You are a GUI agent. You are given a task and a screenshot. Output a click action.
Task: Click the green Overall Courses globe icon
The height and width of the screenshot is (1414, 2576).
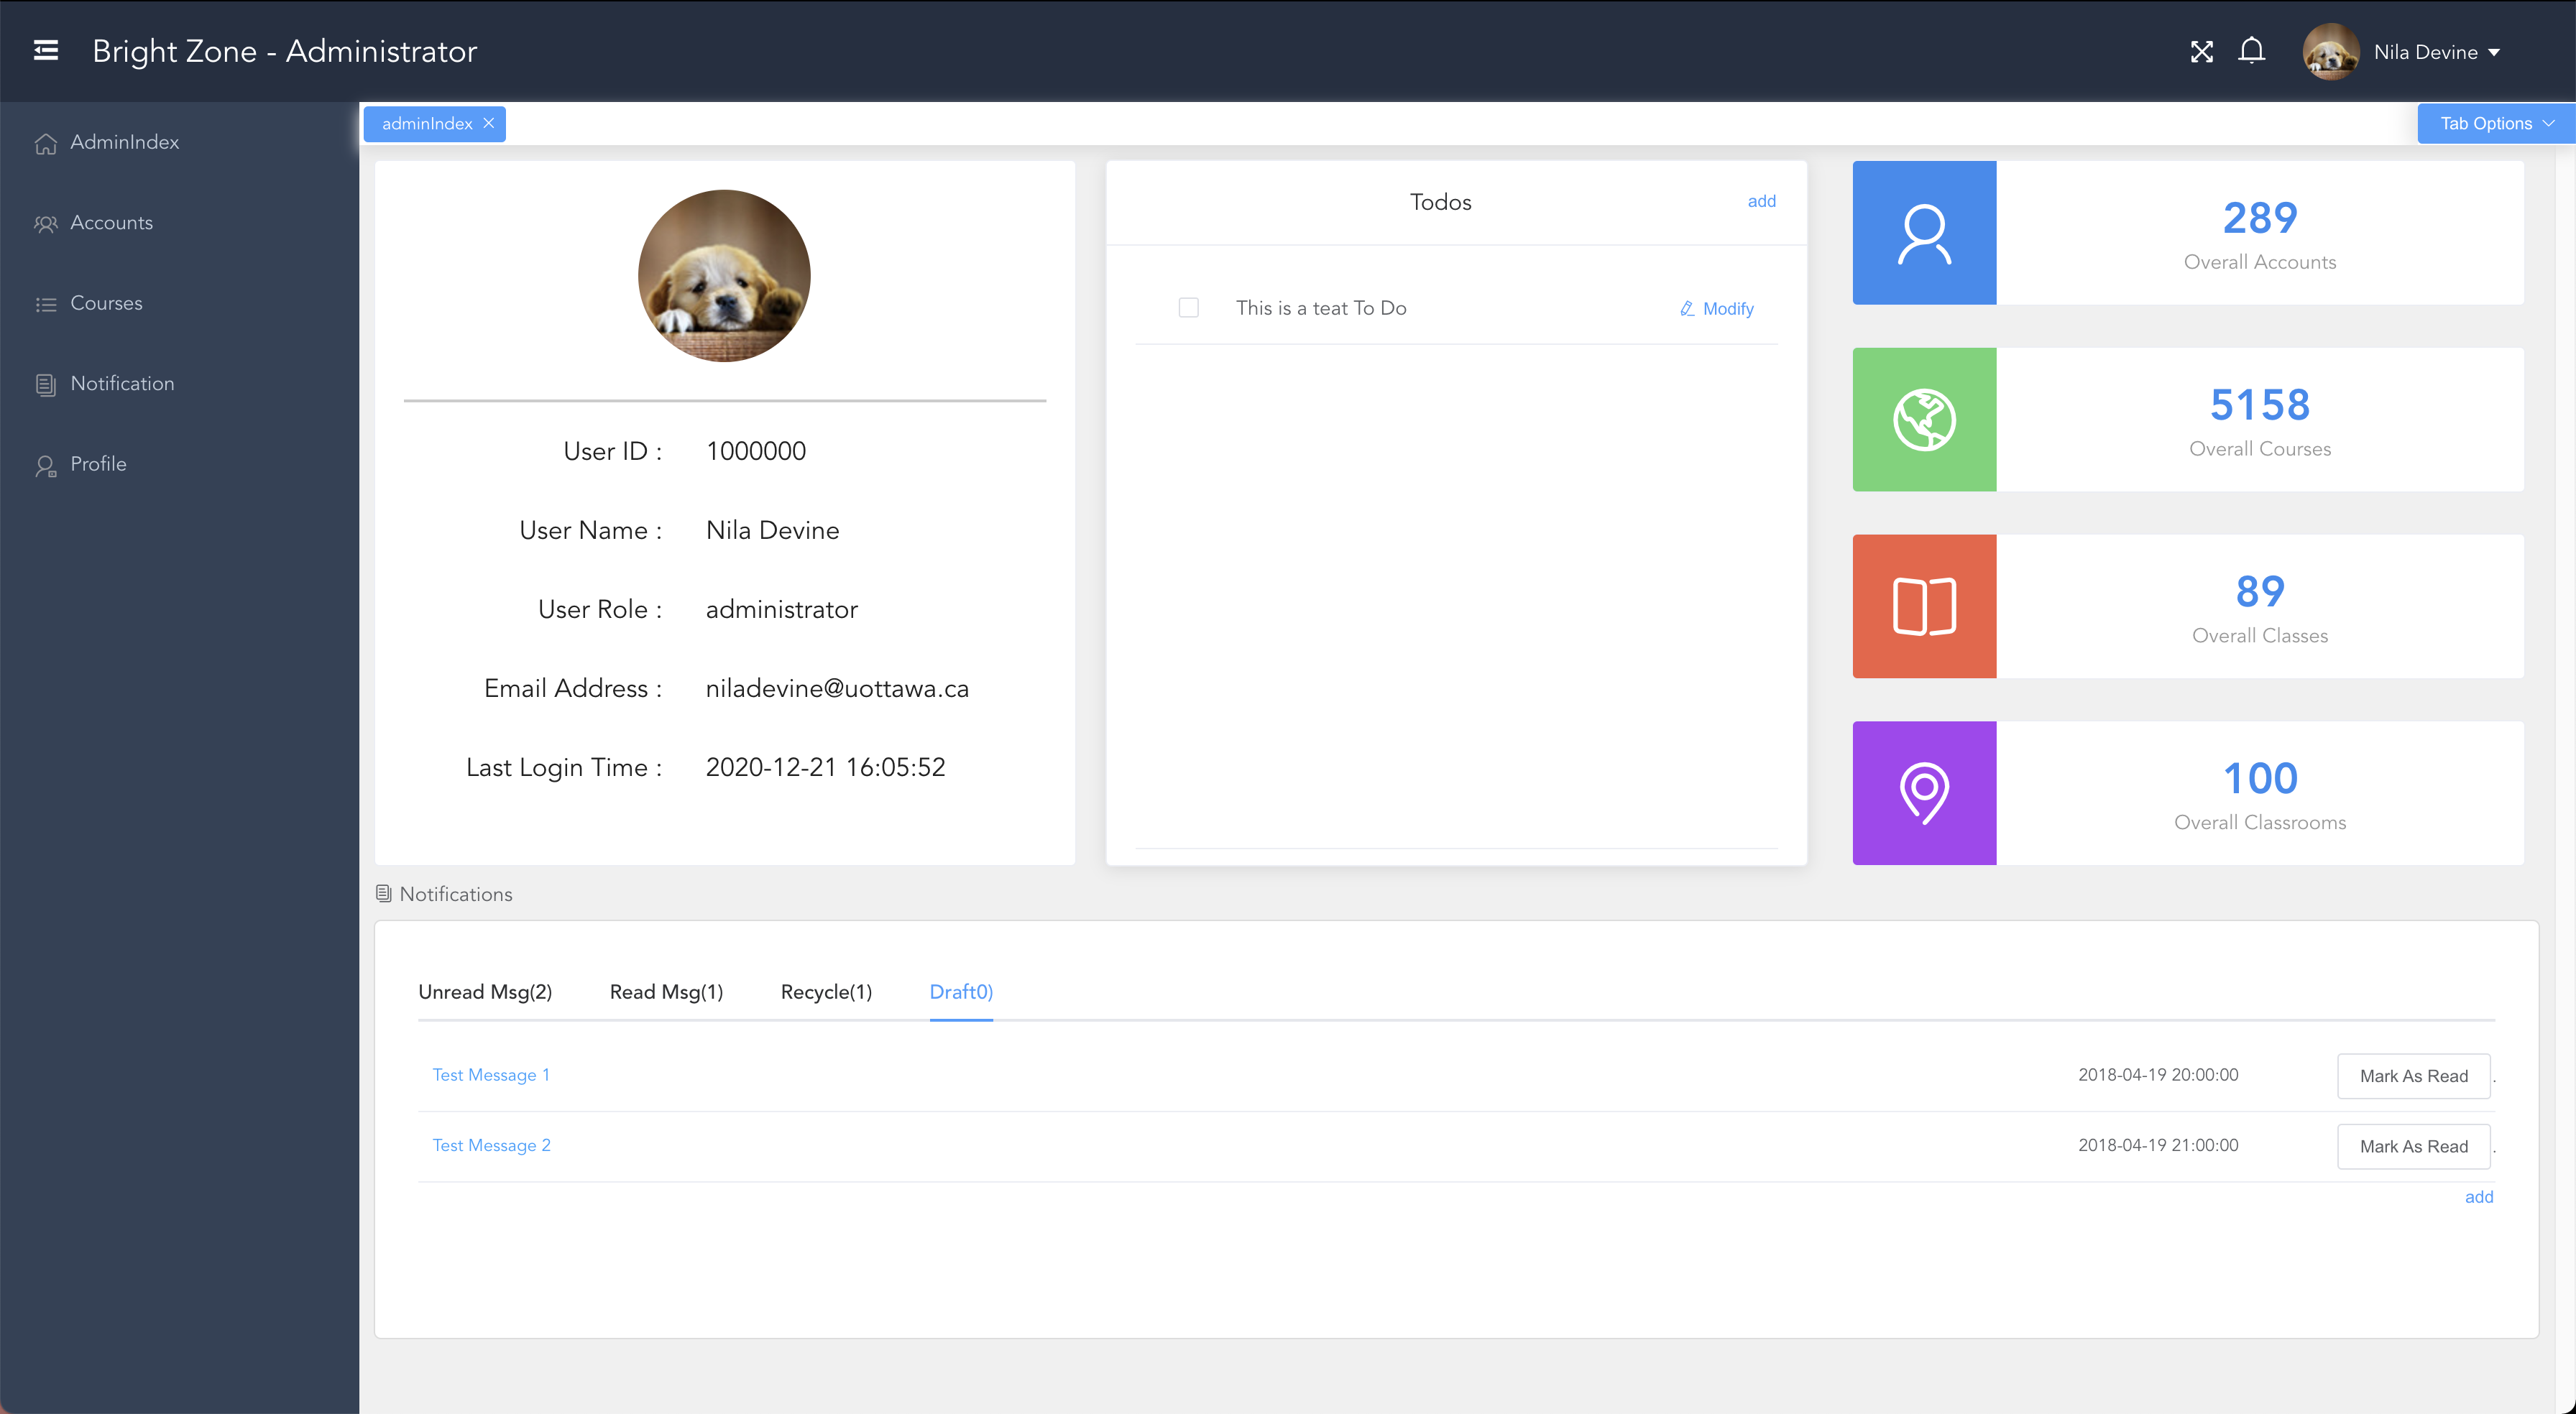[1923, 420]
